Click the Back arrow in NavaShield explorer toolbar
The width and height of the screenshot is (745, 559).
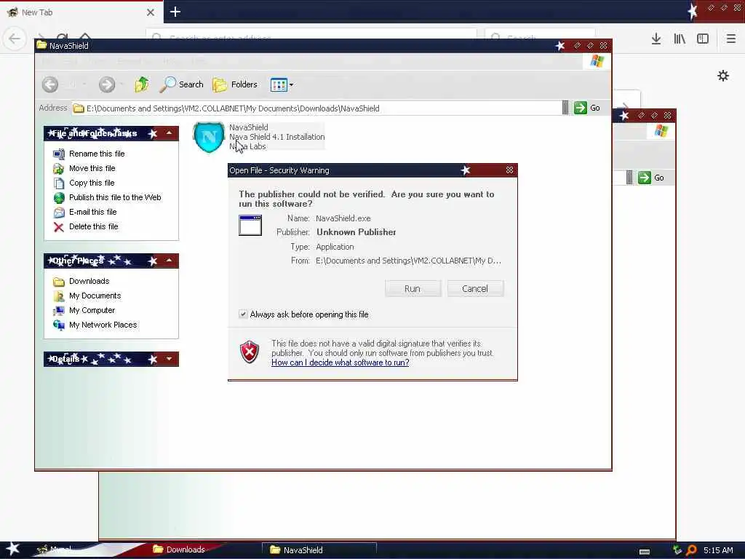point(50,84)
